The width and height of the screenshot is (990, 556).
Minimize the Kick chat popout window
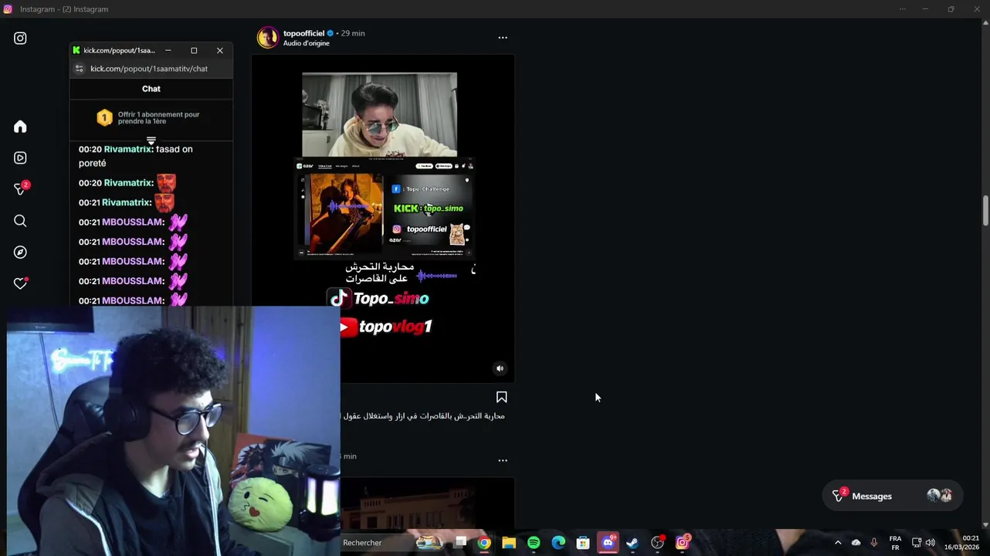coord(168,50)
